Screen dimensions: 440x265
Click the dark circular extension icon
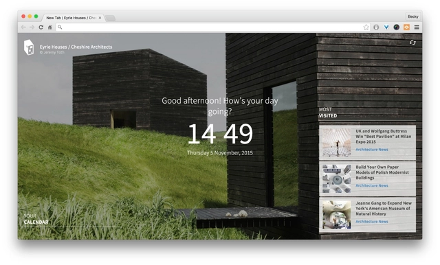tap(397, 27)
